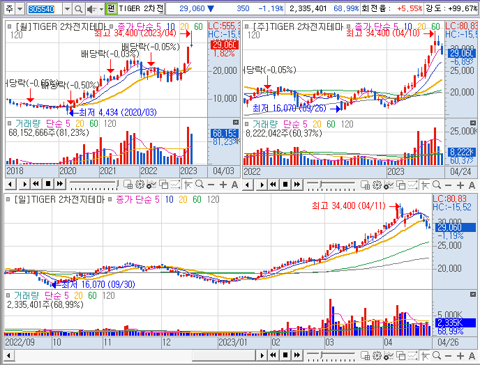Image resolution: width=480 pixels, height=365 pixels.
Task: Click the A text tool on monthly chart
Action: [234, 185]
